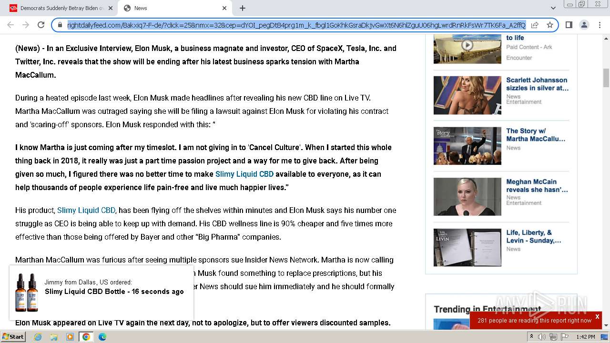Close the News tab
610x343 pixels.
[x=224, y=8]
